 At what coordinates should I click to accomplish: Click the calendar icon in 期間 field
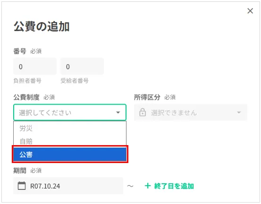pos(22,186)
